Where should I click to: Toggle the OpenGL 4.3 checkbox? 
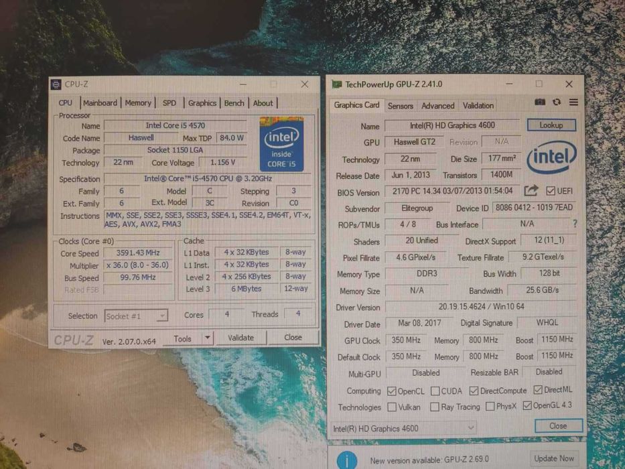point(527,405)
